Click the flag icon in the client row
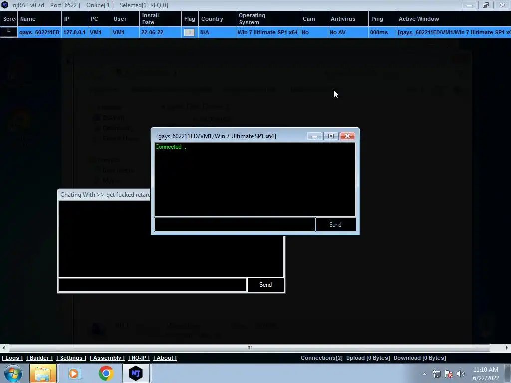 point(189,32)
